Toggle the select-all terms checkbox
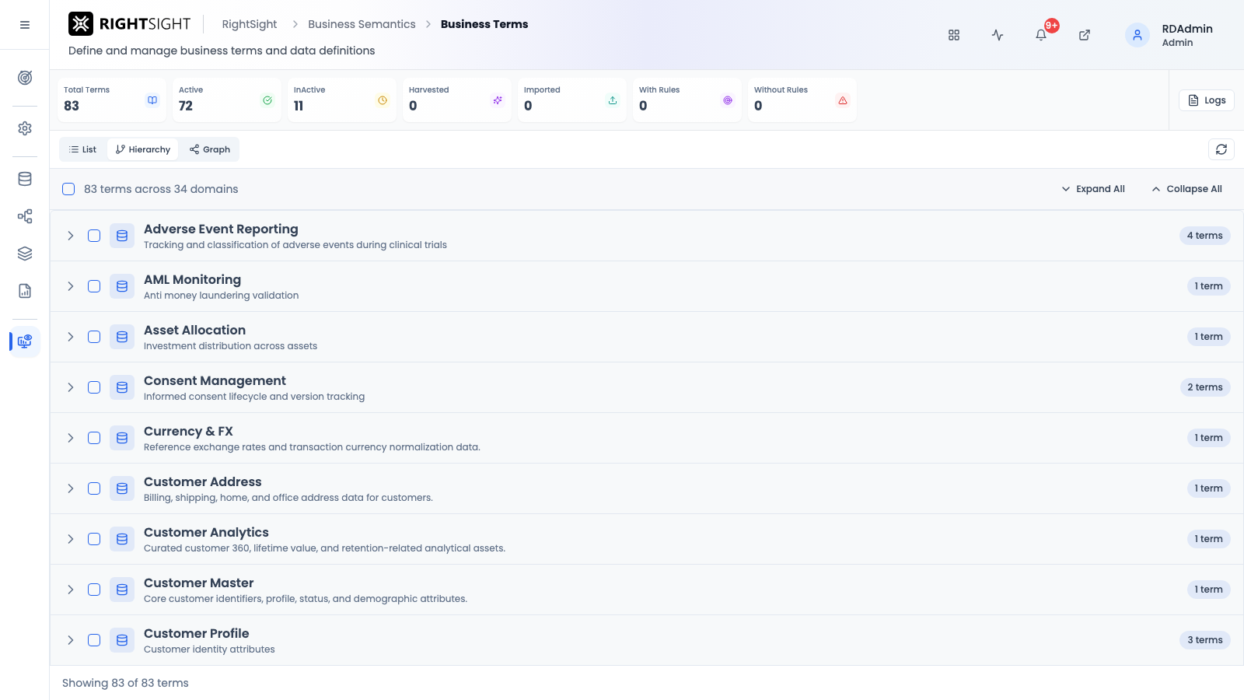Image resolution: width=1244 pixels, height=700 pixels. pyautogui.click(x=68, y=189)
